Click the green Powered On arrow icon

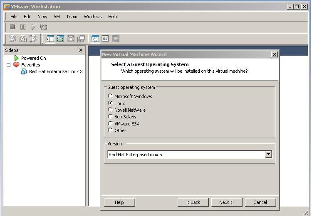point(16,58)
